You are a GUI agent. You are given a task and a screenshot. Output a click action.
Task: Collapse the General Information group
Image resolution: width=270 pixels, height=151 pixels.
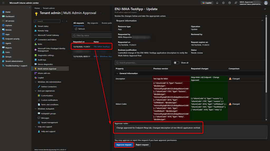(x=117, y=73)
